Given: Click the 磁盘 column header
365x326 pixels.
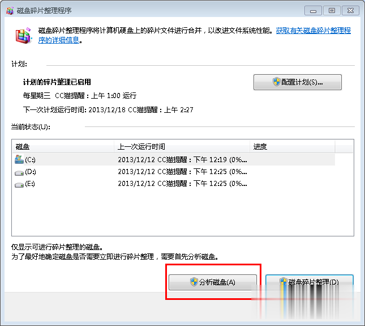Looking at the screenshot, I should coord(63,146).
